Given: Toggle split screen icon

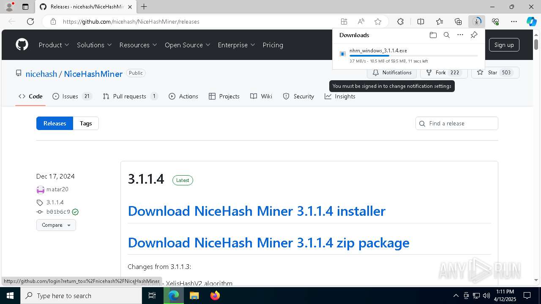Looking at the screenshot, I should coord(421,22).
